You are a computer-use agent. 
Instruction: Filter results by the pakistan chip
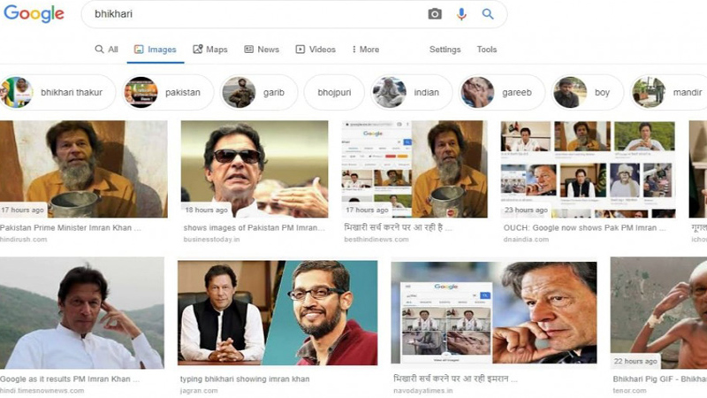tap(163, 92)
